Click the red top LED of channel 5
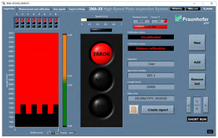This screenshot has width=218, height=138. (39, 20)
